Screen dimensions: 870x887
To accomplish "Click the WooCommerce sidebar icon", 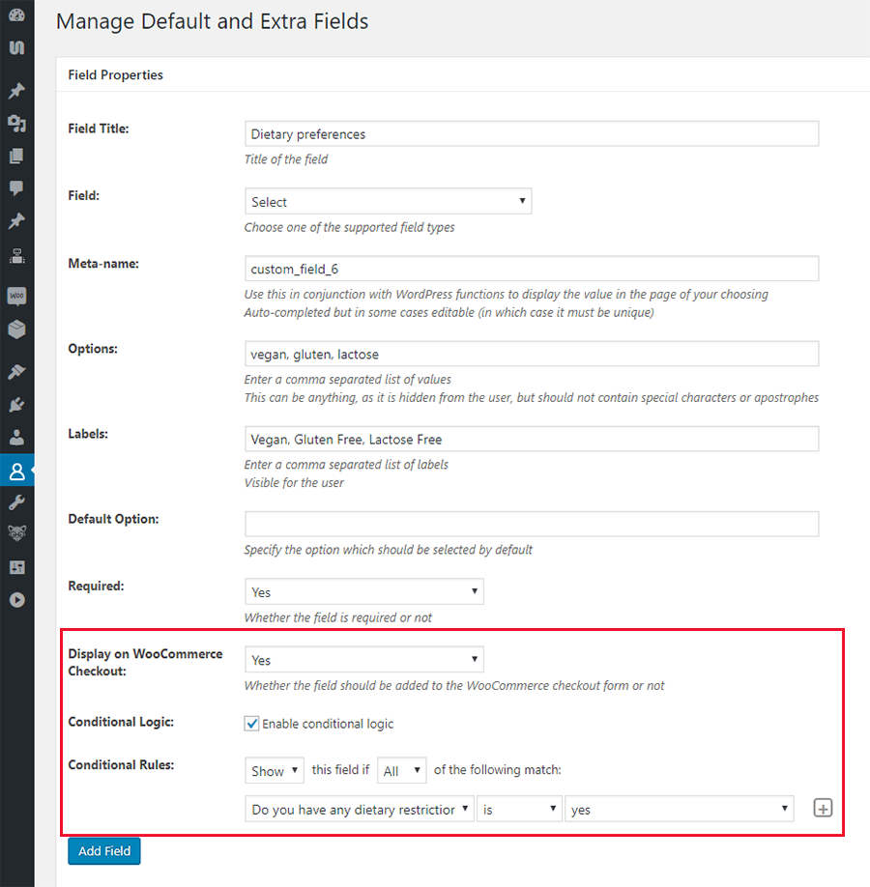I will point(16,297).
